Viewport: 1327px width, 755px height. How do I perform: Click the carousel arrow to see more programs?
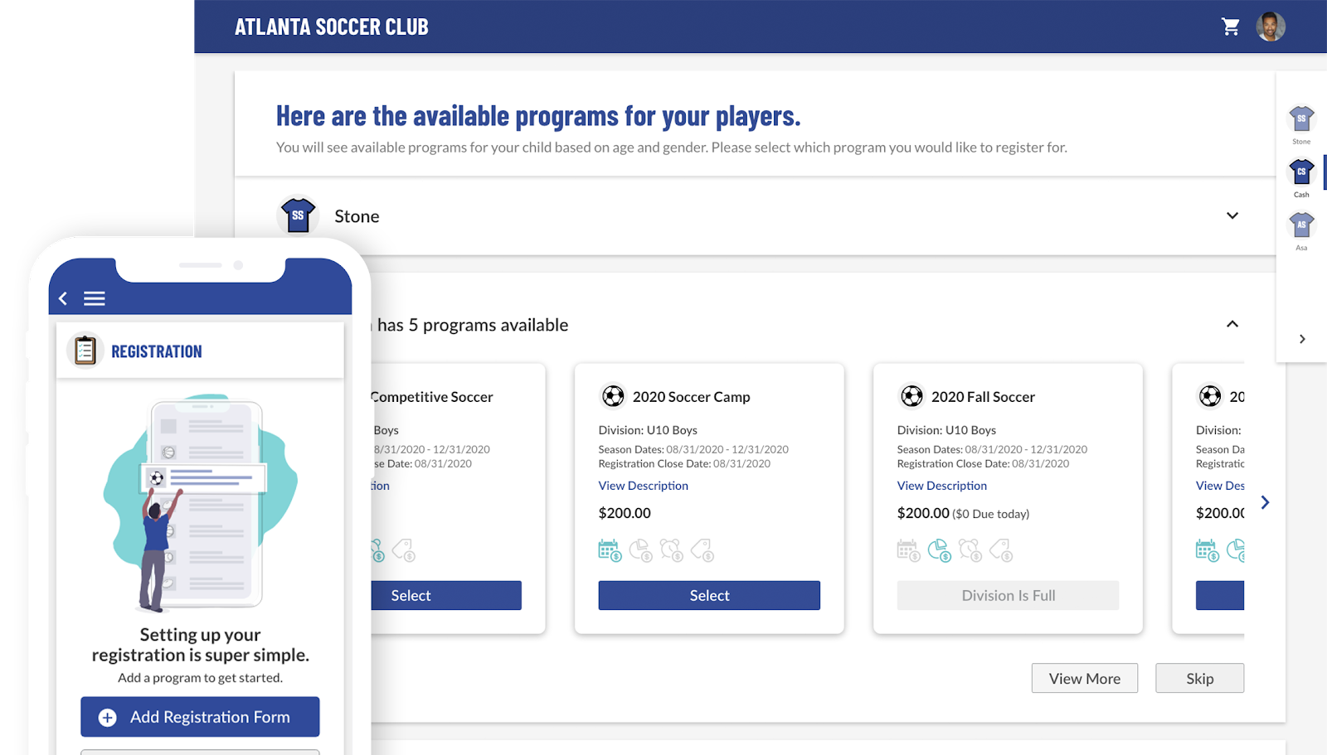click(1264, 502)
